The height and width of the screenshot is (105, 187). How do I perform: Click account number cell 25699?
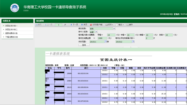(68, 73)
